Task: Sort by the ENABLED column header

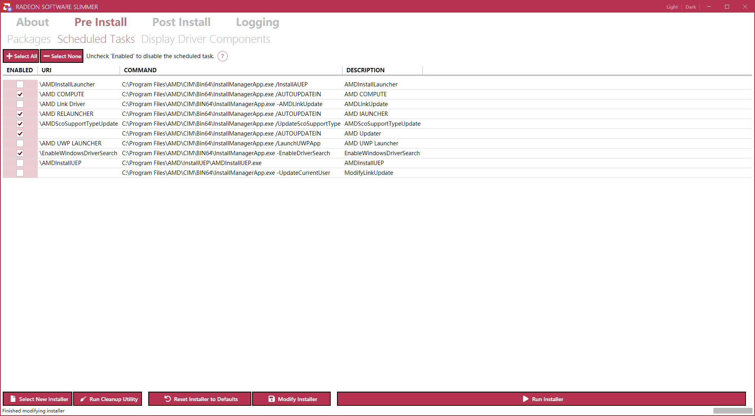Action: [x=20, y=70]
